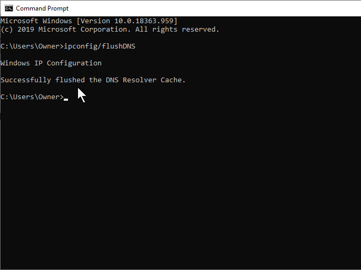Click the word "the" in success message
Viewport: 361px width, 270px height.
pos(95,80)
